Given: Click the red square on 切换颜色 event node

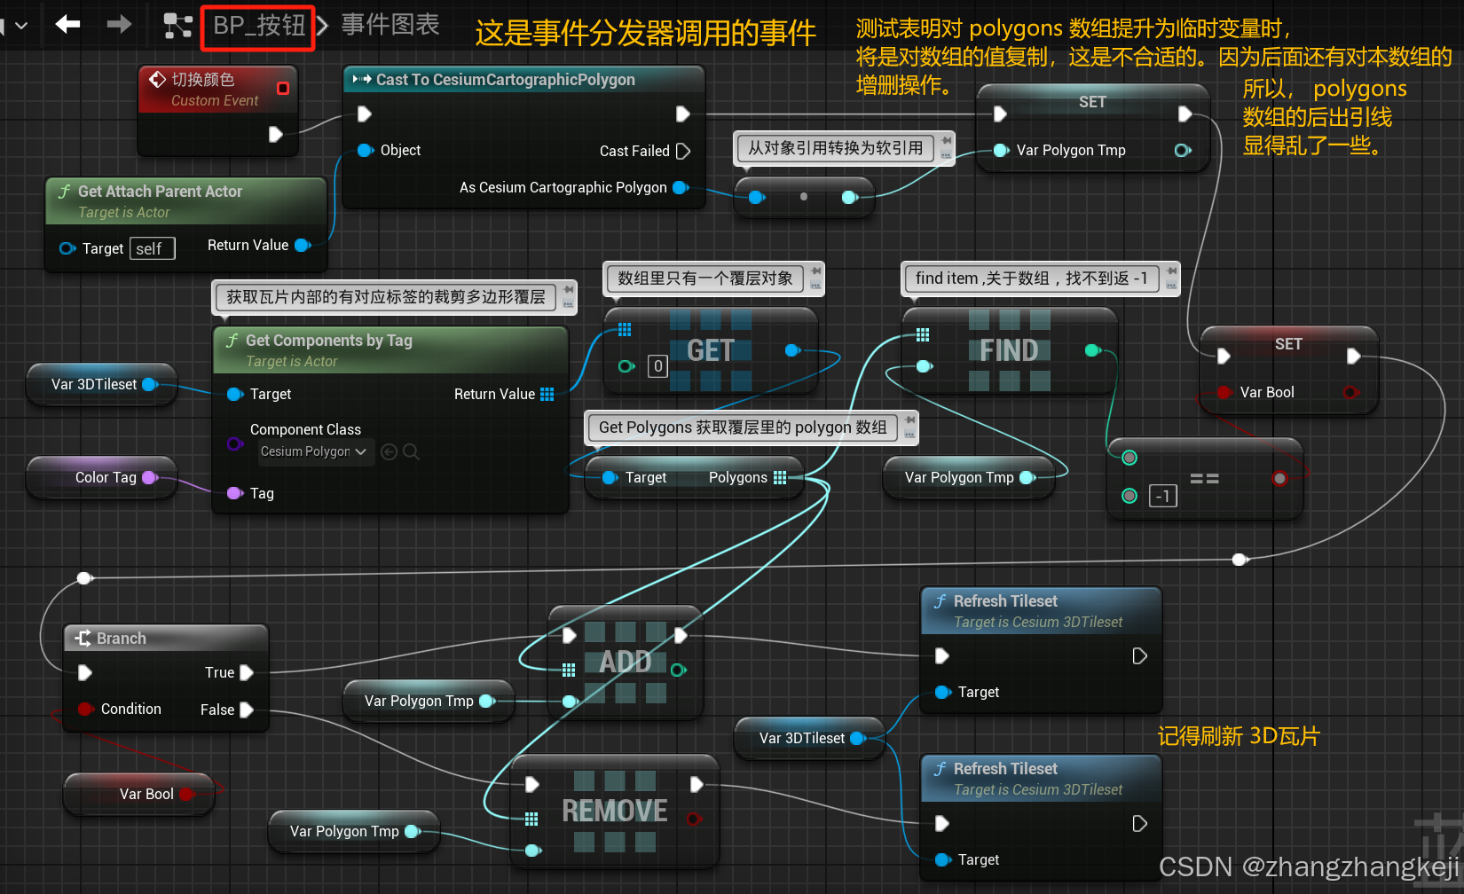Looking at the screenshot, I should [x=283, y=87].
